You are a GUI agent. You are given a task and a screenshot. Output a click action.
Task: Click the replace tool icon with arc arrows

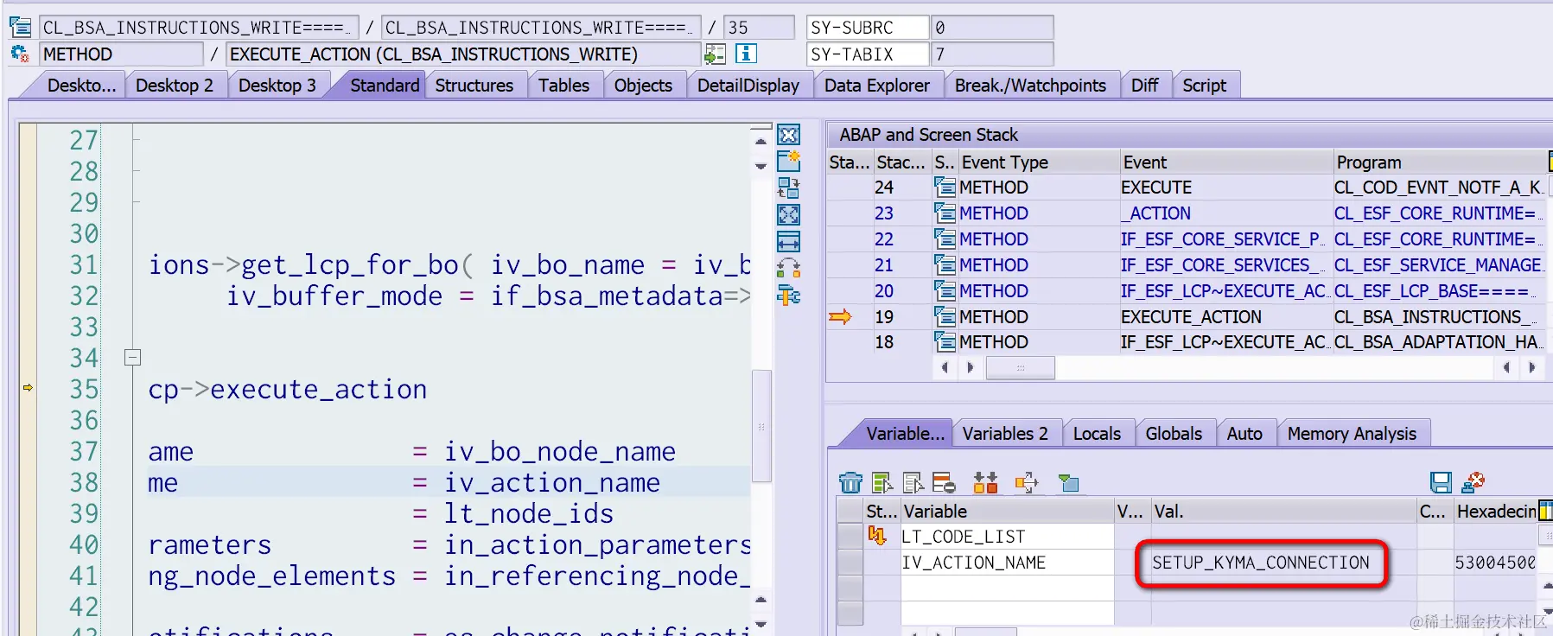(788, 268)
